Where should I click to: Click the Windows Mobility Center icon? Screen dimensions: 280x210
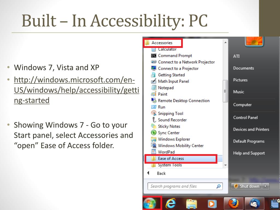coord(154,145)
